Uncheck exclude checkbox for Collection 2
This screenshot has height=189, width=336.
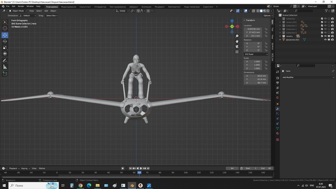click(322, 29)
